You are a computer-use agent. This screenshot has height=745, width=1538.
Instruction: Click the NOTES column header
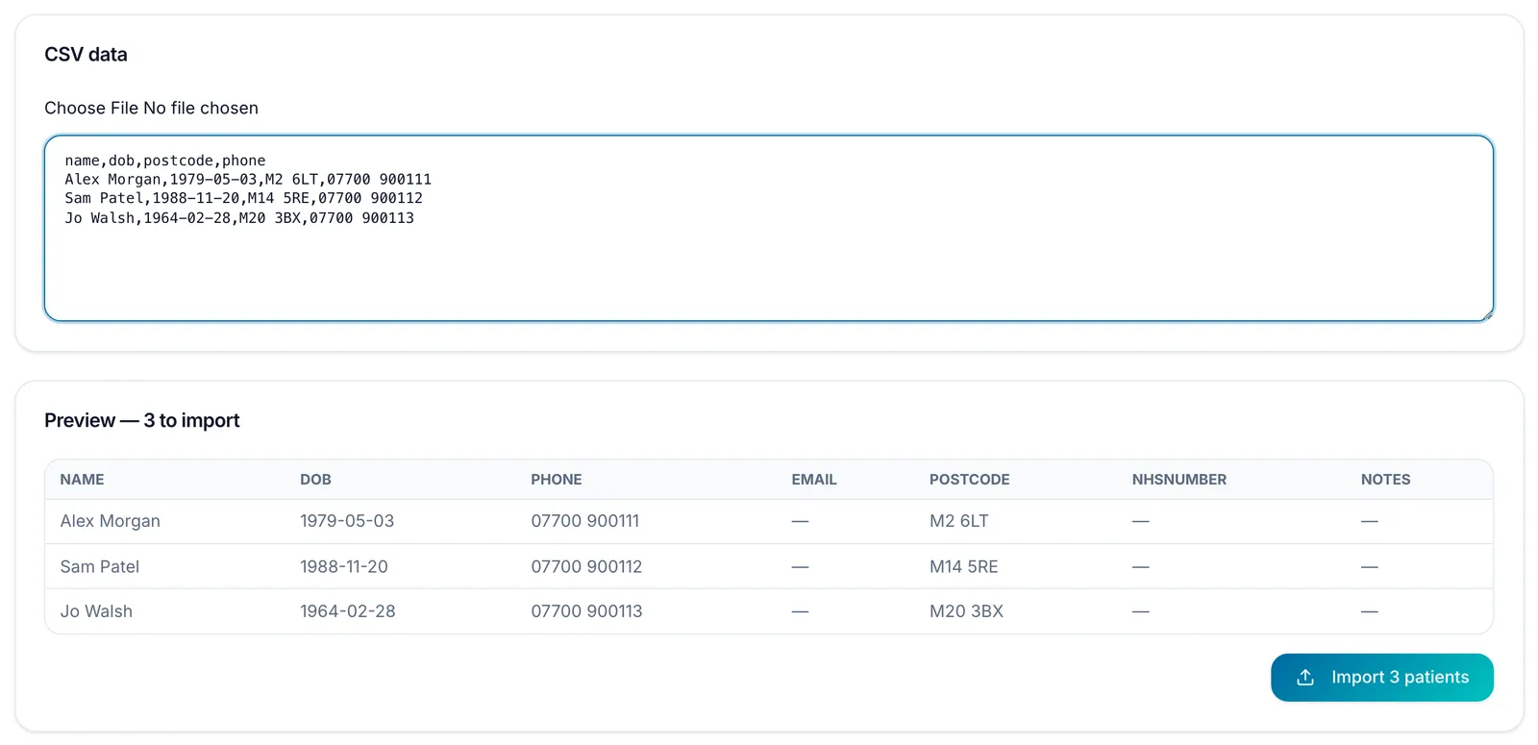click(1385, 480)
